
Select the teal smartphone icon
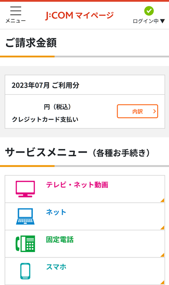coord(25,271)
